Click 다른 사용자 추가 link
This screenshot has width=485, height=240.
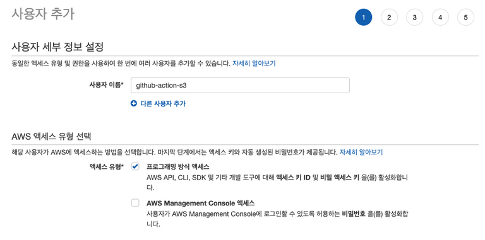pyautogui.click(x=163, y=104)
